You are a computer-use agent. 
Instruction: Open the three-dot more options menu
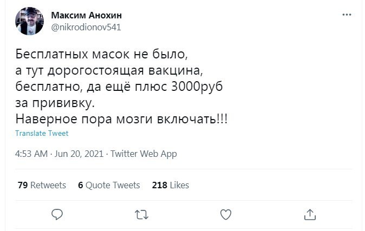347,15
